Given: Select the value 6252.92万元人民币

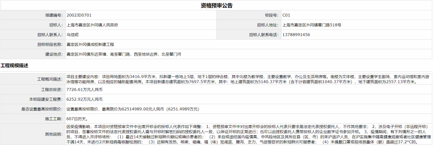Looking at the screenshot, I should click(85, 99).
